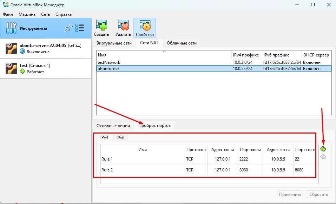336x204 pixels.
Task: Click host port 2222 in Rule 1
Action: [x=250, y=159]
